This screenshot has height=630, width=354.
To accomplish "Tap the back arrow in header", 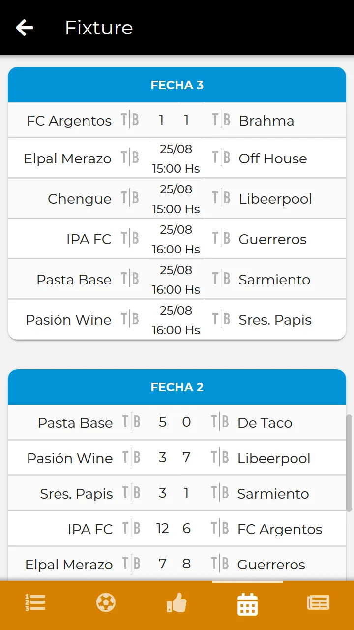I will tap(24, 28).
